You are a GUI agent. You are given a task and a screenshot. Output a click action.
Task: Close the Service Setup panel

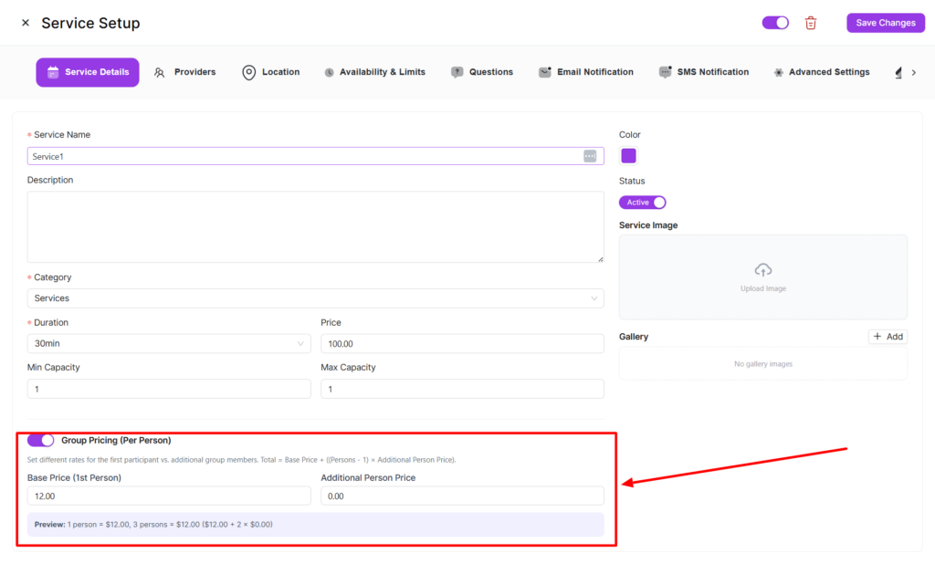click(x=26, y=23)
